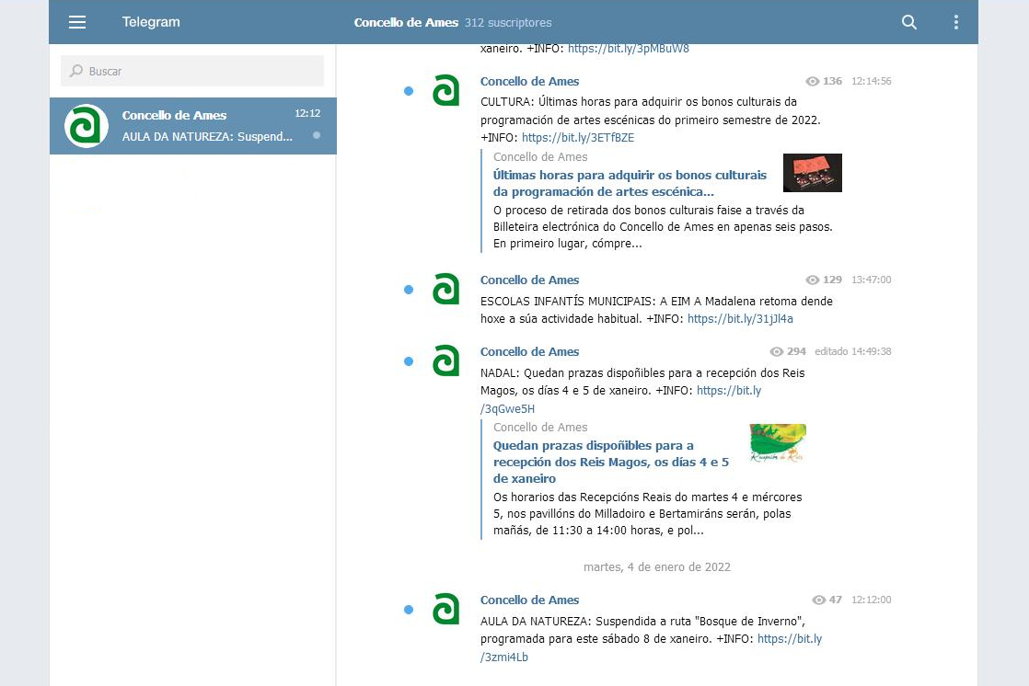Click the "Telegram" title in the top bar
This screenshot has width=1029, height=686.
(151, 22)
